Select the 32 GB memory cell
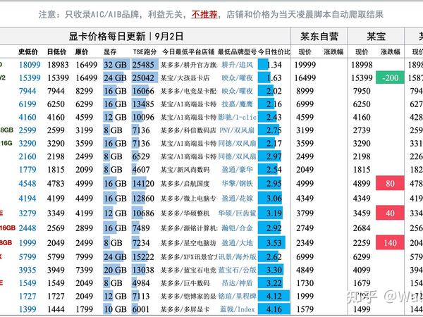423x317 pixels. (x=116, y=65)
